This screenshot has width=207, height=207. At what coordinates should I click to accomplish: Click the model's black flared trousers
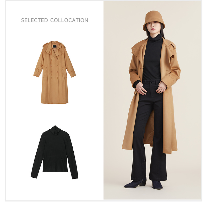click(149, 130)
